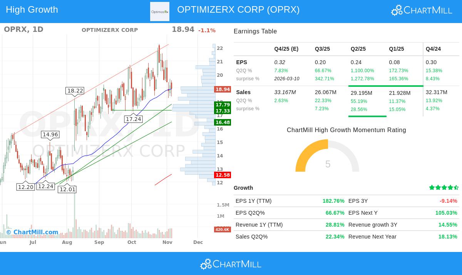The width and height of the screenshot is (462, 275).
Task: Toggle the volume bar at 420.6K marker
Action: (223, 229)
